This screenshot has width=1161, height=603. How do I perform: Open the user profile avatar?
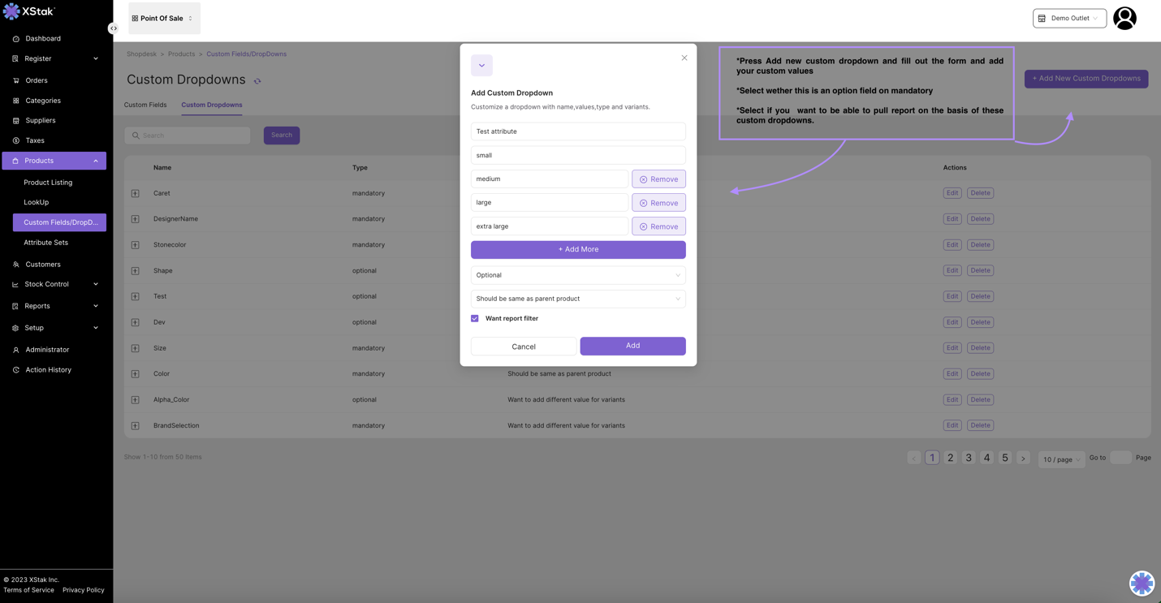pyautogui.click(x=1124, y=18)
